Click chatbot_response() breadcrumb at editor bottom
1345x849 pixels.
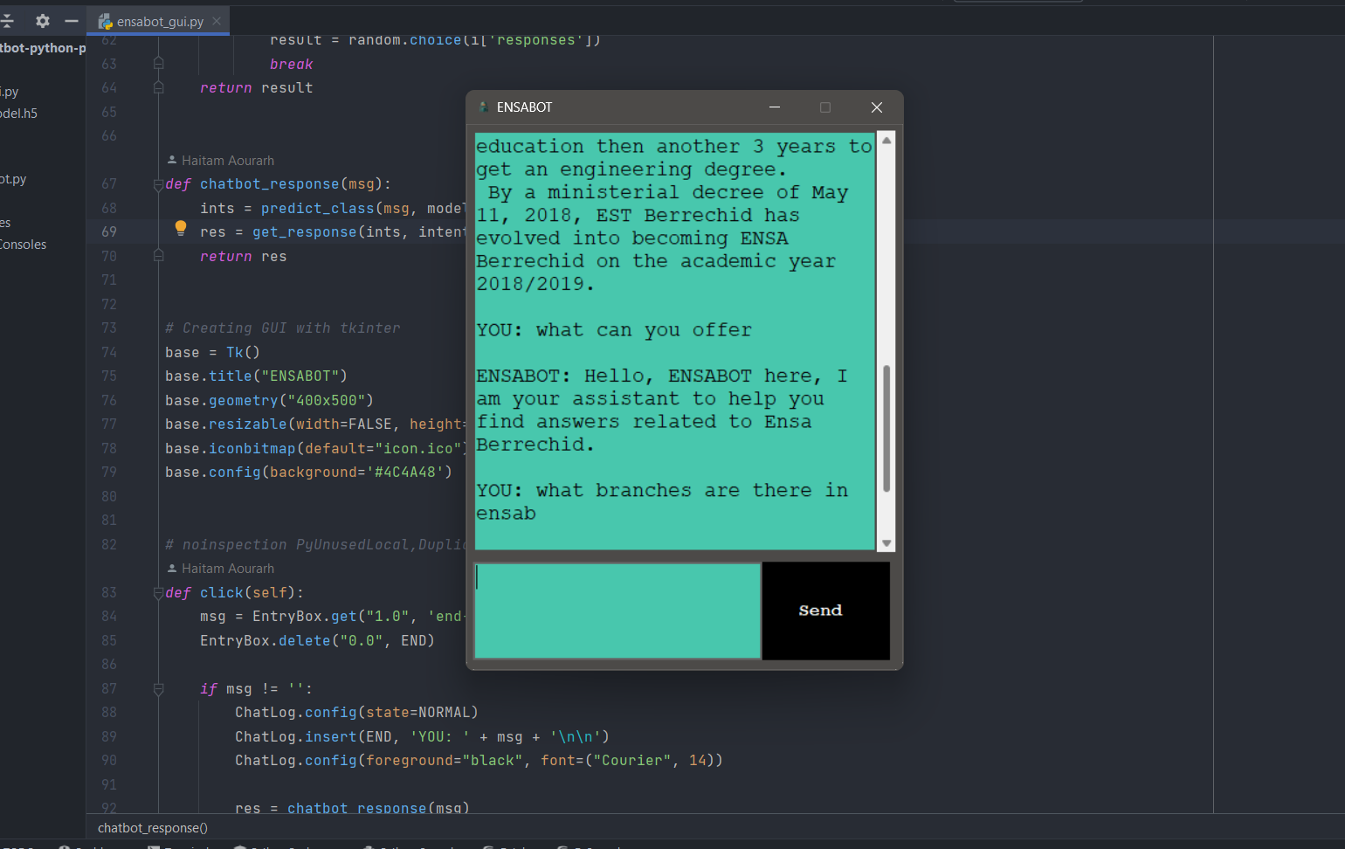coord(153,828)
